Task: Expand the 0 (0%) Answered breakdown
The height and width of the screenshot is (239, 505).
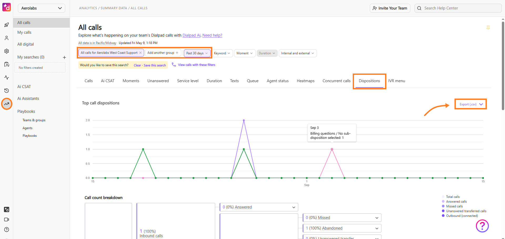Action: click(259, 207)
